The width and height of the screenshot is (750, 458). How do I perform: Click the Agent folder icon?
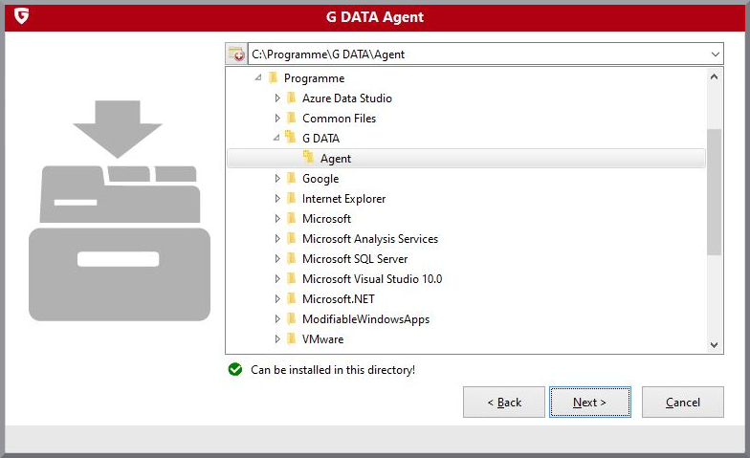[x=308, y=157]
